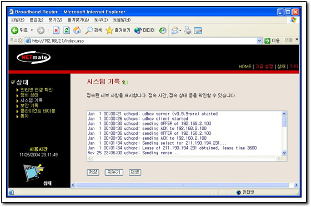Click the 연결 links bar label

289,41
